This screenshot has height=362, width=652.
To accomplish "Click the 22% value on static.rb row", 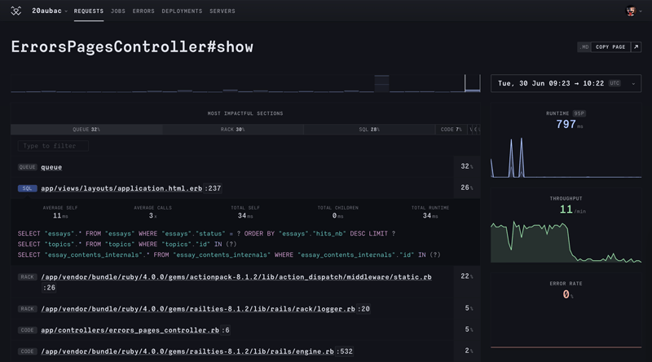I will [x=466, y=276].
